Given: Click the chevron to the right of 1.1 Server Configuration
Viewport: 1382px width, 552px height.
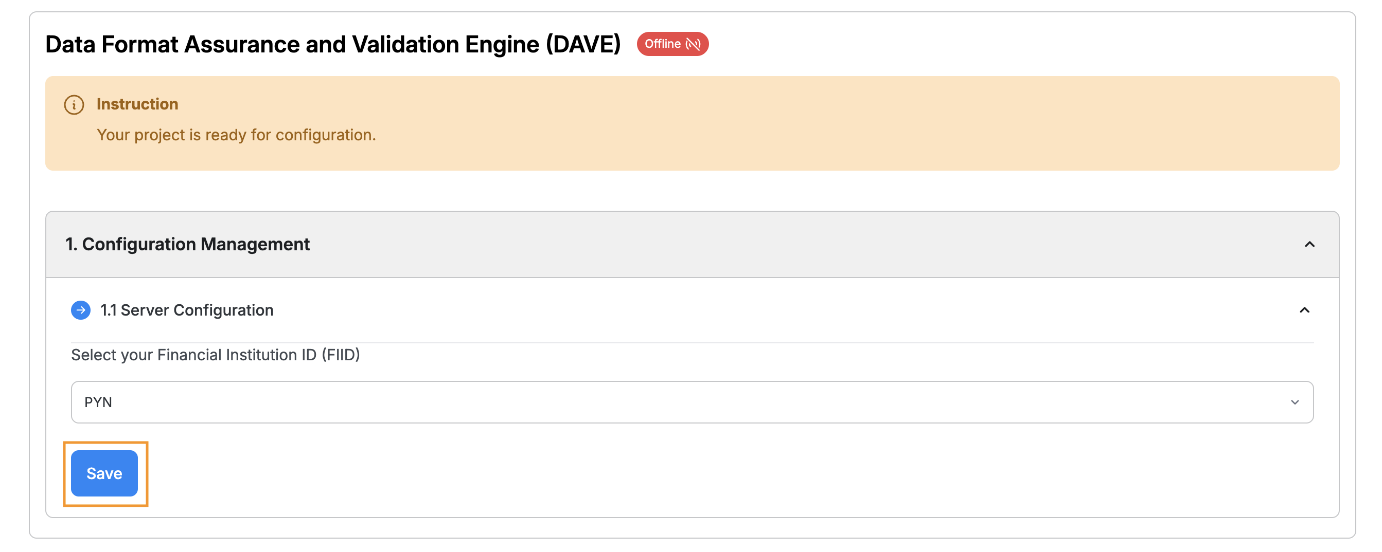Looking at the screenshot, I should [x=1305, y=310].
